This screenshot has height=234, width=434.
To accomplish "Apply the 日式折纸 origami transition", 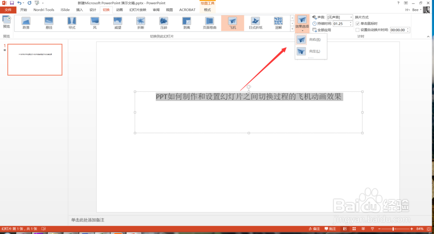I will [x=256, y=23].
